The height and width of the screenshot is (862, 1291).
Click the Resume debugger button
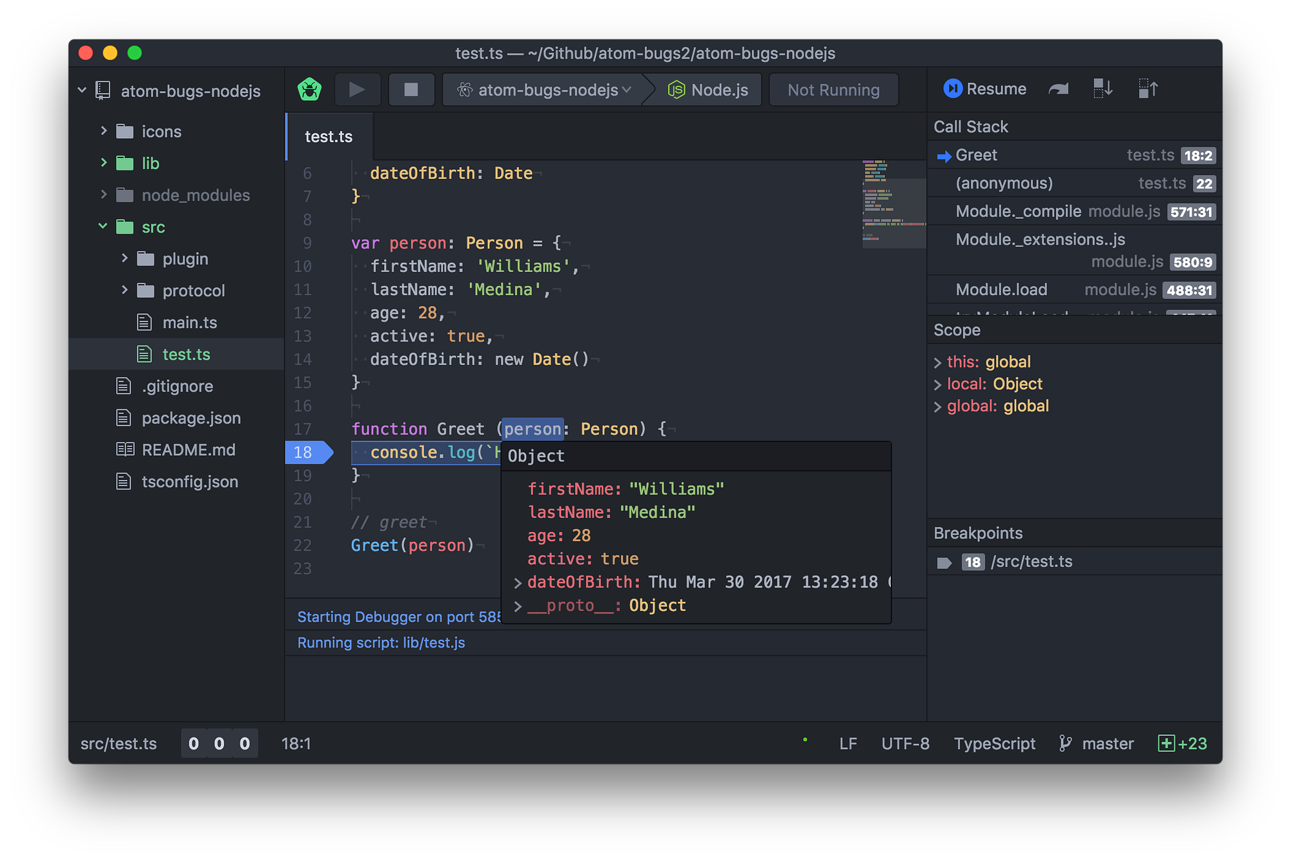[x=985, y=88]
